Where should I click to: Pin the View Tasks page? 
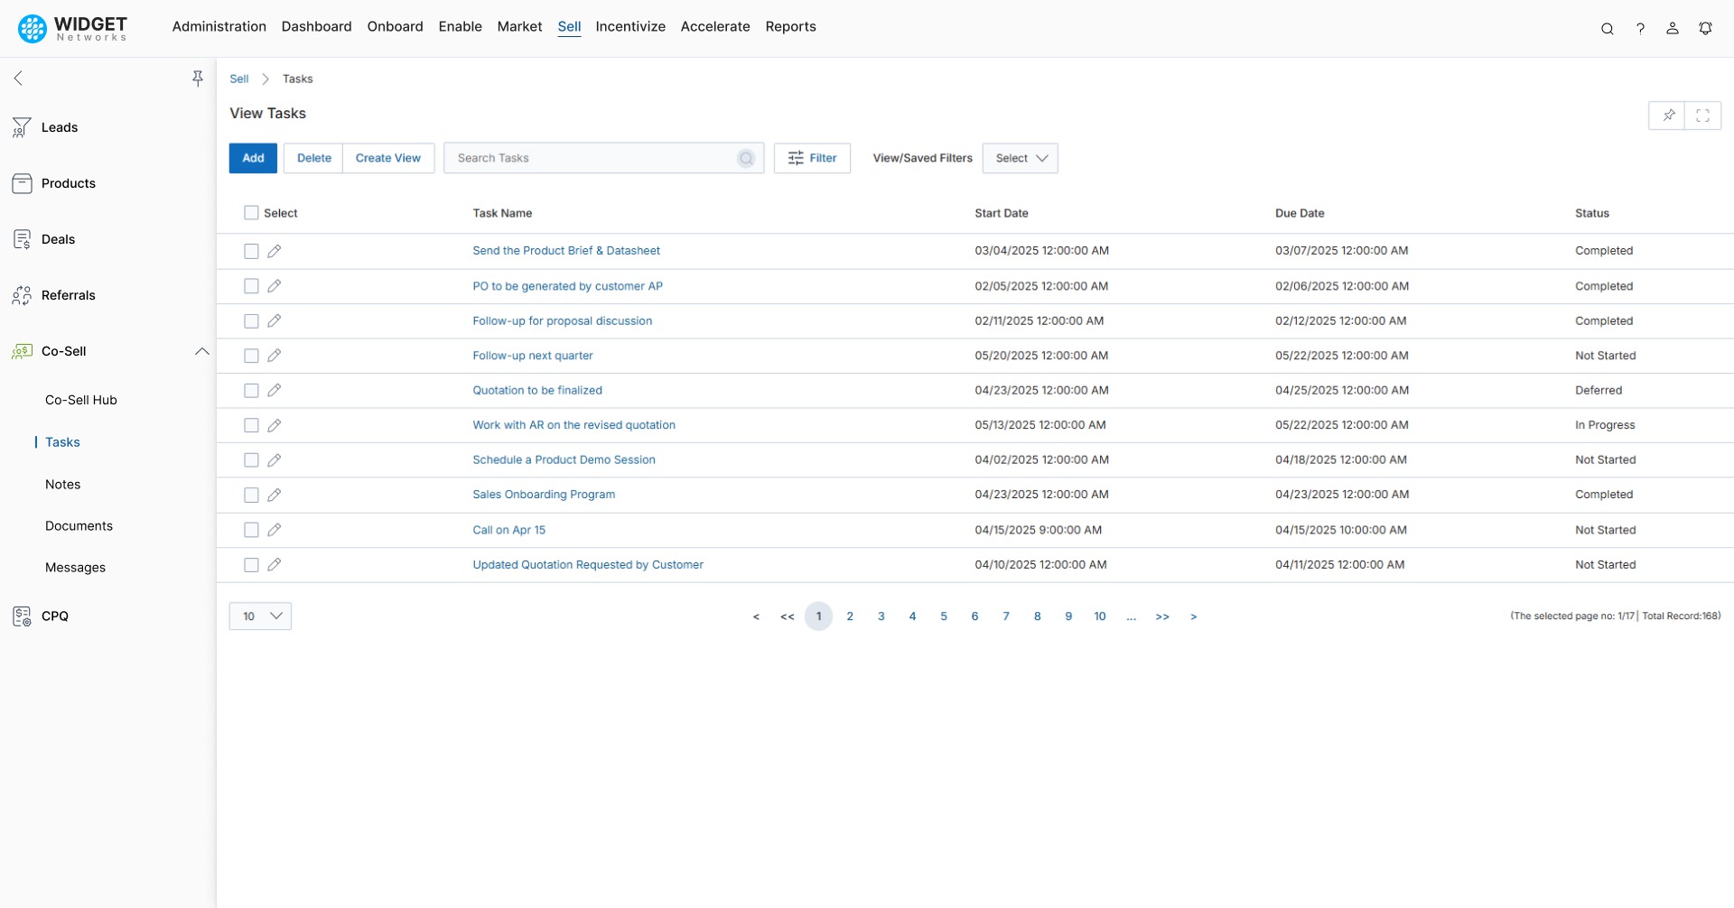(x=1668, y=116)
